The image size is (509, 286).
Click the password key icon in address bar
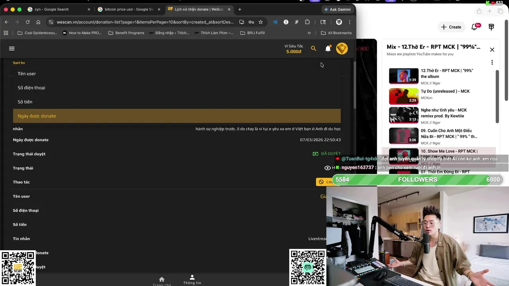point(251,22)
